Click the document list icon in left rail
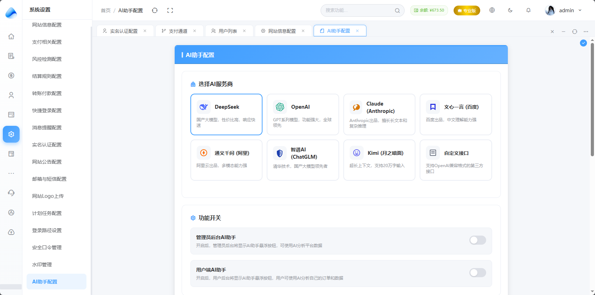 click(11, 56)
